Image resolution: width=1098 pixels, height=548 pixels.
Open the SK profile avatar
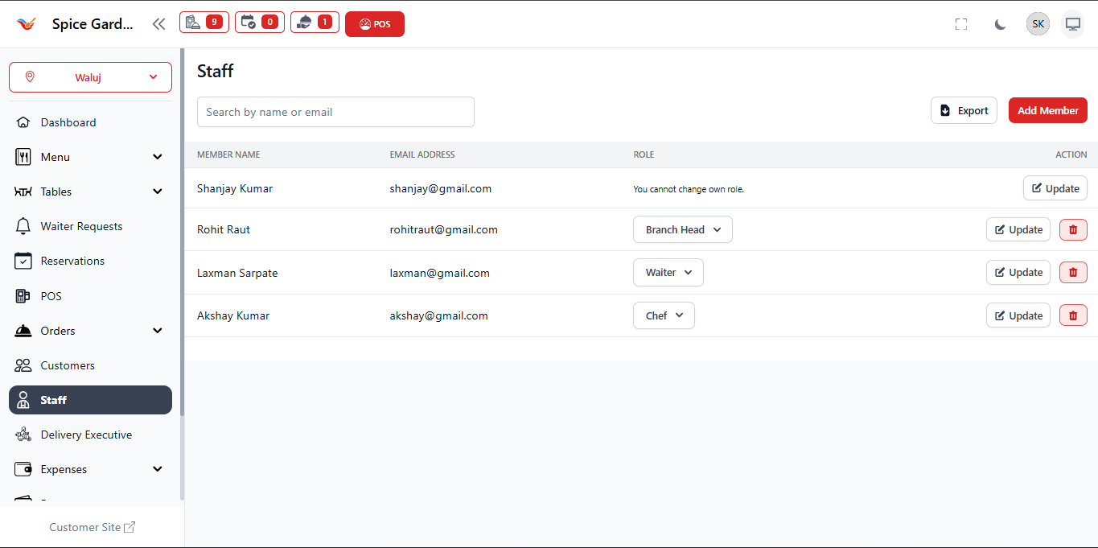coord(1037,23)
